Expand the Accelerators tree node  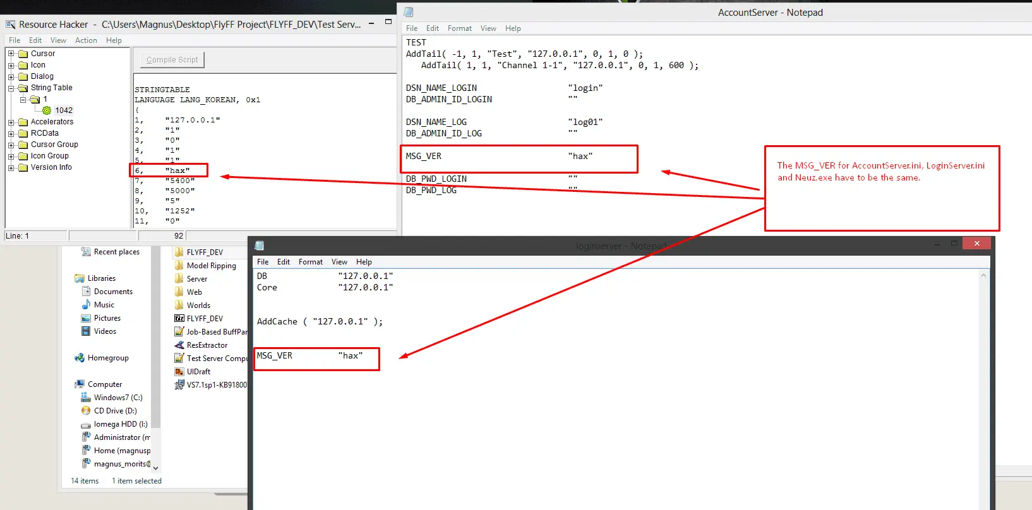[11, 122]
